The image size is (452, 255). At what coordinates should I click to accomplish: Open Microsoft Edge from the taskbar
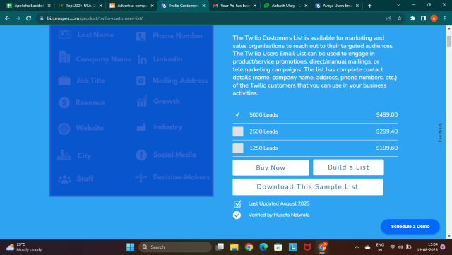pyautogui.click(x=263, y=247)
